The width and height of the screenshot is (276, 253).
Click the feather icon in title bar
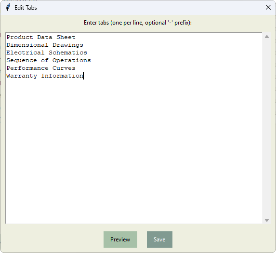(8, 7)
